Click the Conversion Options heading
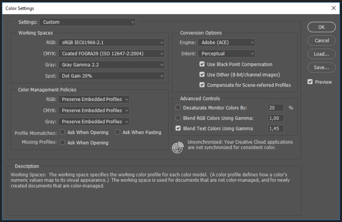Viewport: 342px width, 222px height. (201, 33)
